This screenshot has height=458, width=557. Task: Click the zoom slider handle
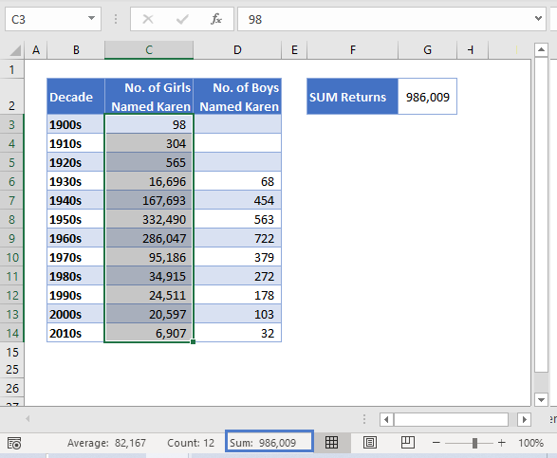click(474, 443)
